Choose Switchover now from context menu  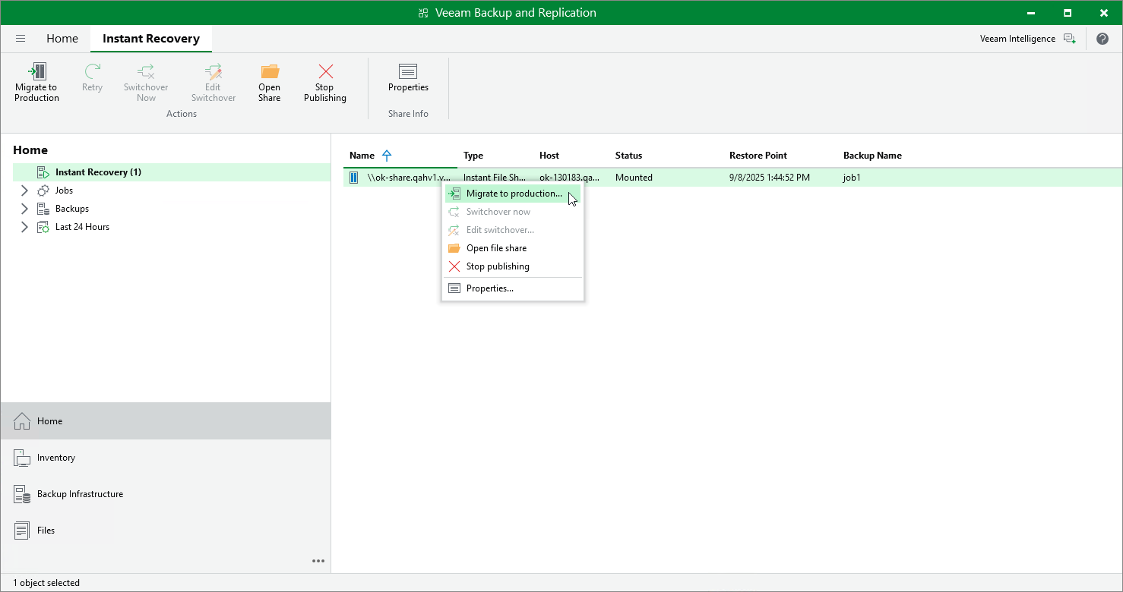tap(513, 212)
